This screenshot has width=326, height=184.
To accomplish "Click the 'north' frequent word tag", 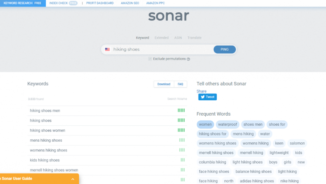I will [x=229, y=181].
